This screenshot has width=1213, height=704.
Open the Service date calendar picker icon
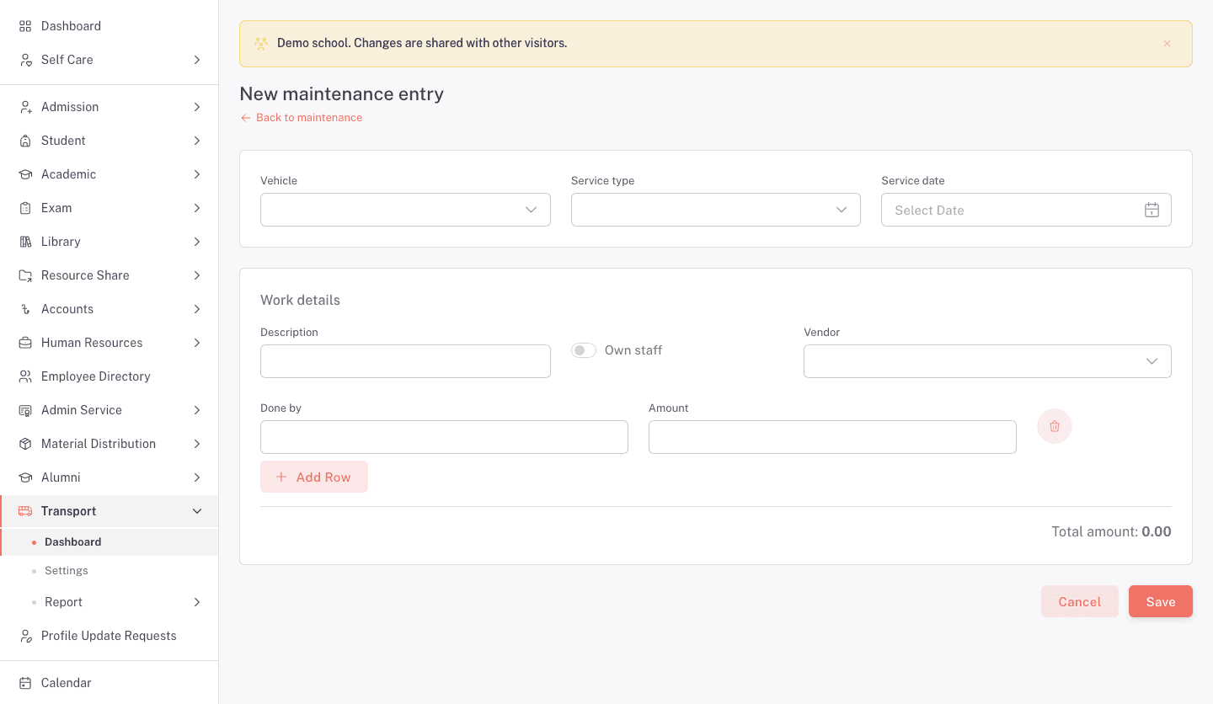click(1152, 211)
